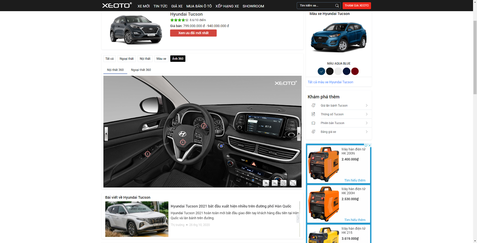Select the dark red color swatch

click(355, 71)
